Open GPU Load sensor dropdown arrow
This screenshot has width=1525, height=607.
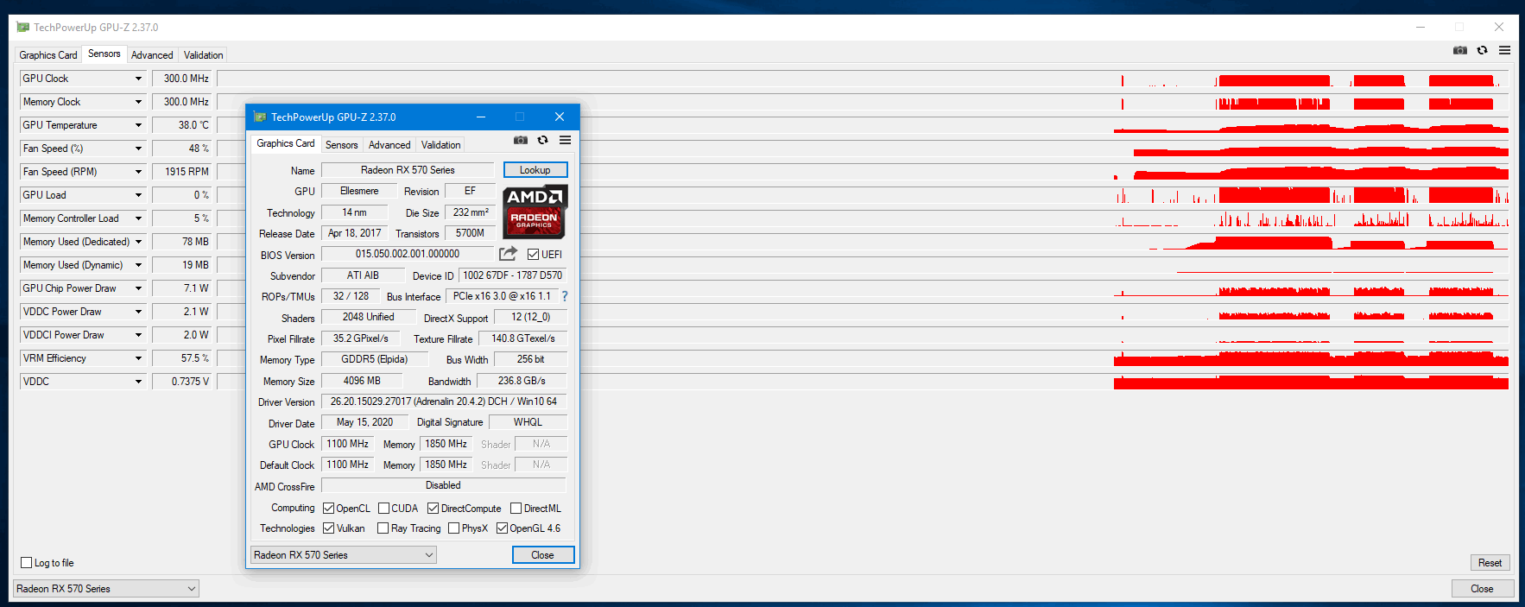tap(138, 195)
